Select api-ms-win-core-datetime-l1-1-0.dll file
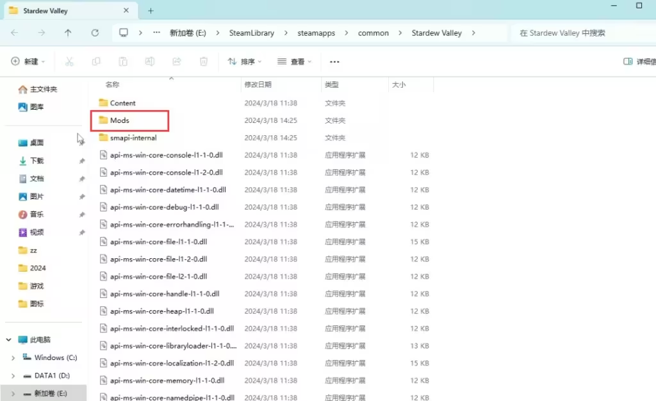The width and height of the screenshot is (656, 401). [x=163, y=190]
